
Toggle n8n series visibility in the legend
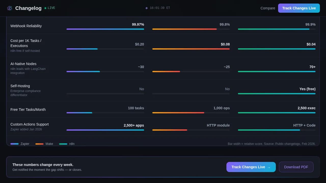(68, 144)
